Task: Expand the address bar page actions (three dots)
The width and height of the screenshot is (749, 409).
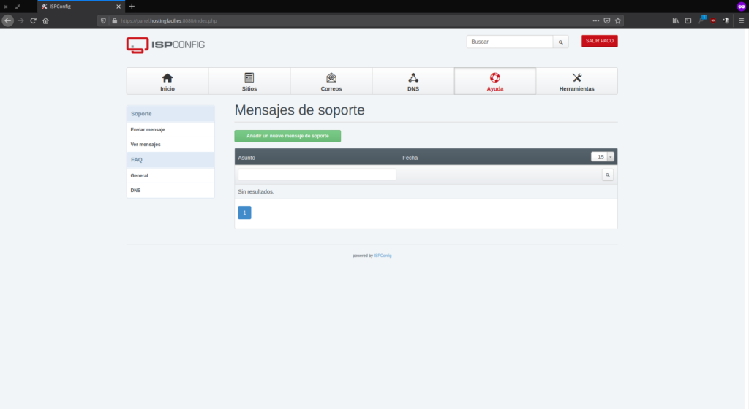Action: (x=595, y=20)
